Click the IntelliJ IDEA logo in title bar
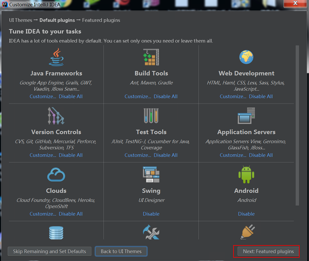309x261 pixels. (x=5, y=4)
